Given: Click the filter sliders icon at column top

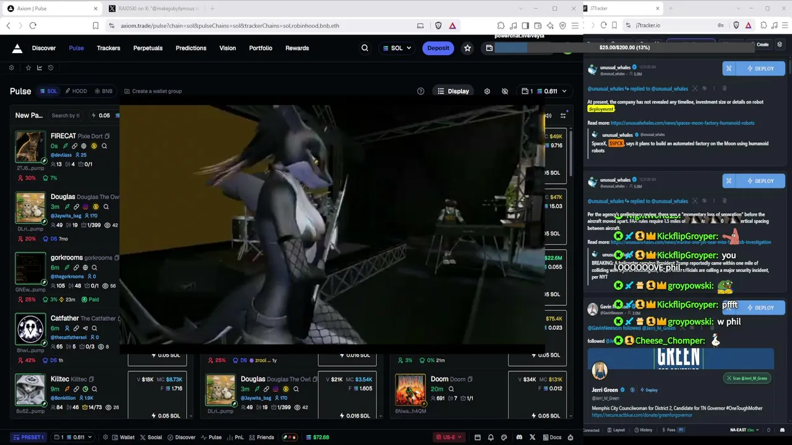Looking at the screenshot, I should (x=563, y=116).
